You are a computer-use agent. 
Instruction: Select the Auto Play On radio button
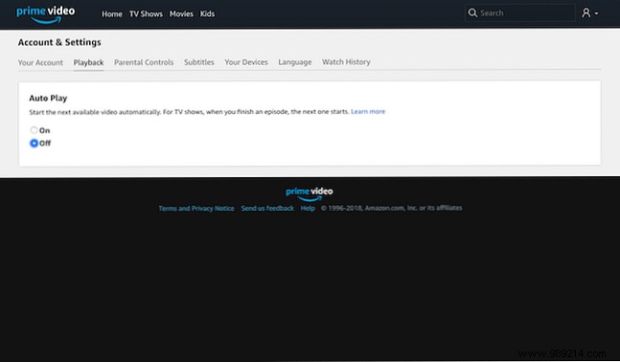tap(34, 130)
